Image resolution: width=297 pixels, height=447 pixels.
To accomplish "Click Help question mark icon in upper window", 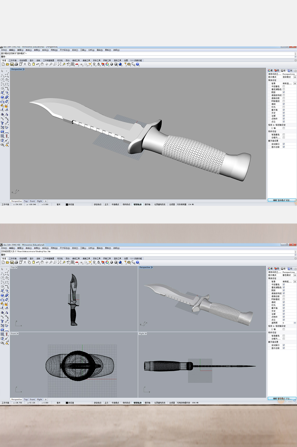I will (x=138, y=64).
